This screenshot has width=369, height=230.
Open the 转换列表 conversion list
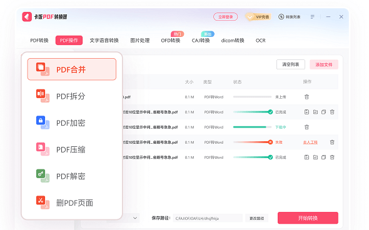[290, 17]
